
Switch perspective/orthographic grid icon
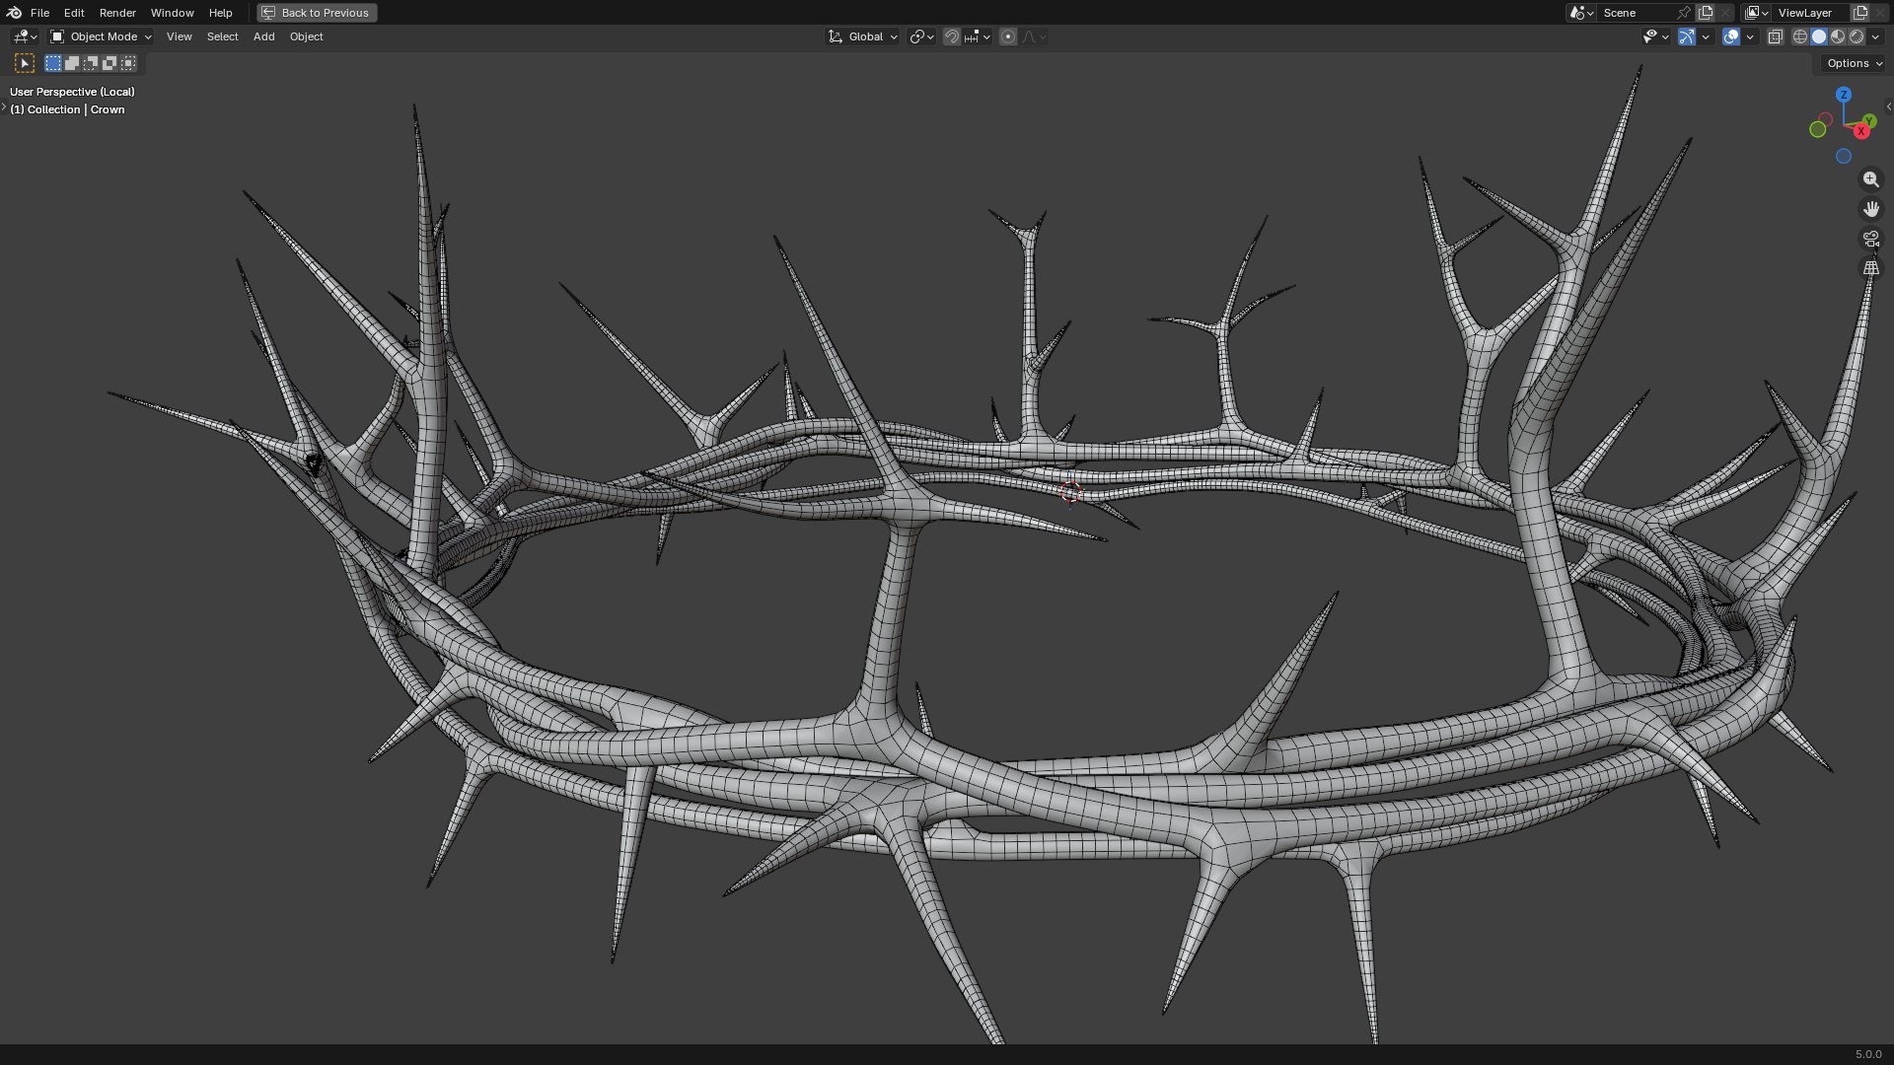pos(1871,268)
